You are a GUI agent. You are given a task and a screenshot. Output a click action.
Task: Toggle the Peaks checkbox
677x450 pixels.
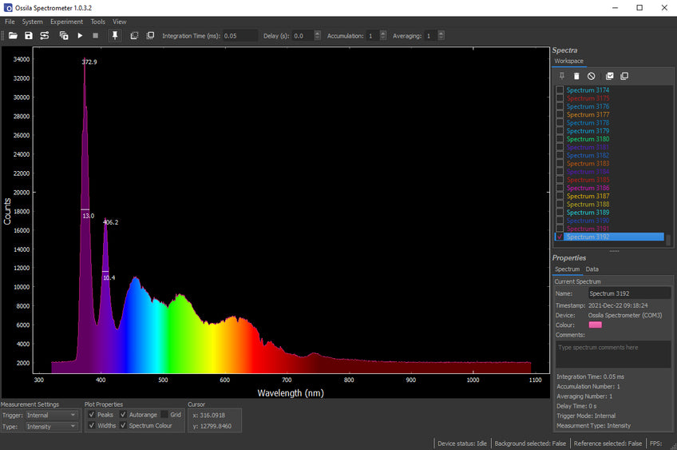[92, 415]
